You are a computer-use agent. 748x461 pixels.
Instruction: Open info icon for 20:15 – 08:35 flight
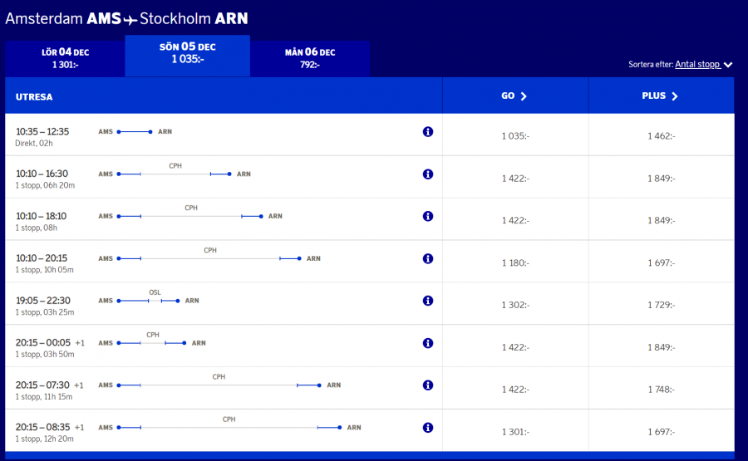(x=428, y=428)
